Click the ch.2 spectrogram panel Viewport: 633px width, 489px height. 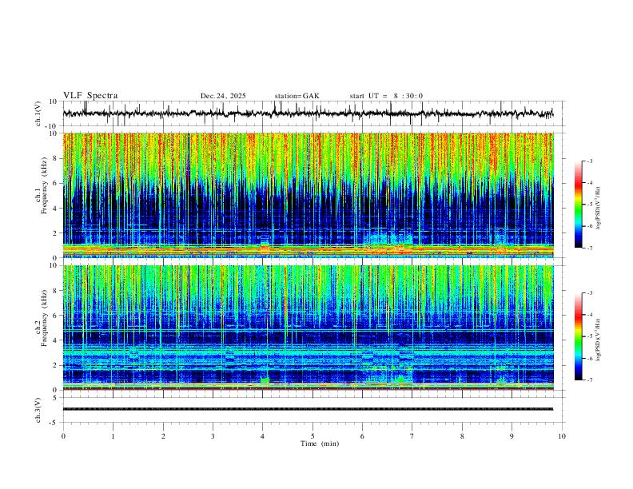[x=308, y=328]
